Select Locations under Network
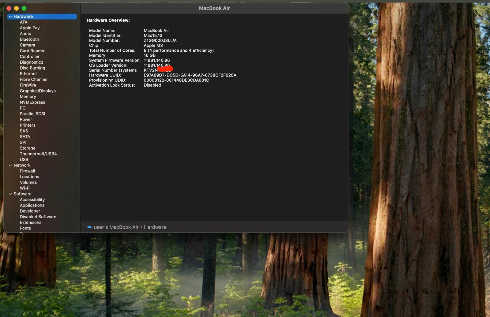The image size is (490, 317). pos(29,177)
